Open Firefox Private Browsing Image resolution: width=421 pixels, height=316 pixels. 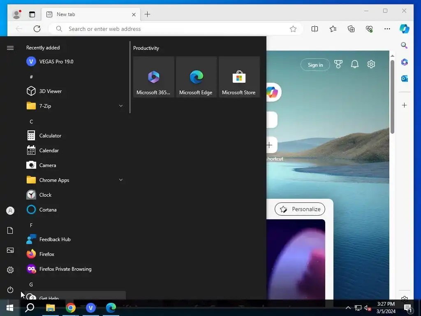click(75, 269)
